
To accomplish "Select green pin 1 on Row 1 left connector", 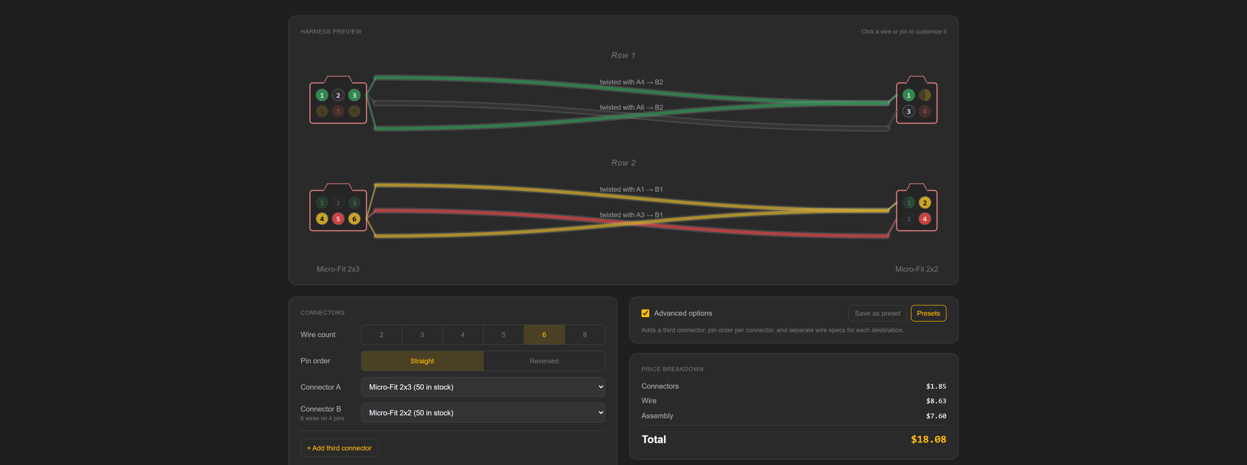I will tap(321, 95).
